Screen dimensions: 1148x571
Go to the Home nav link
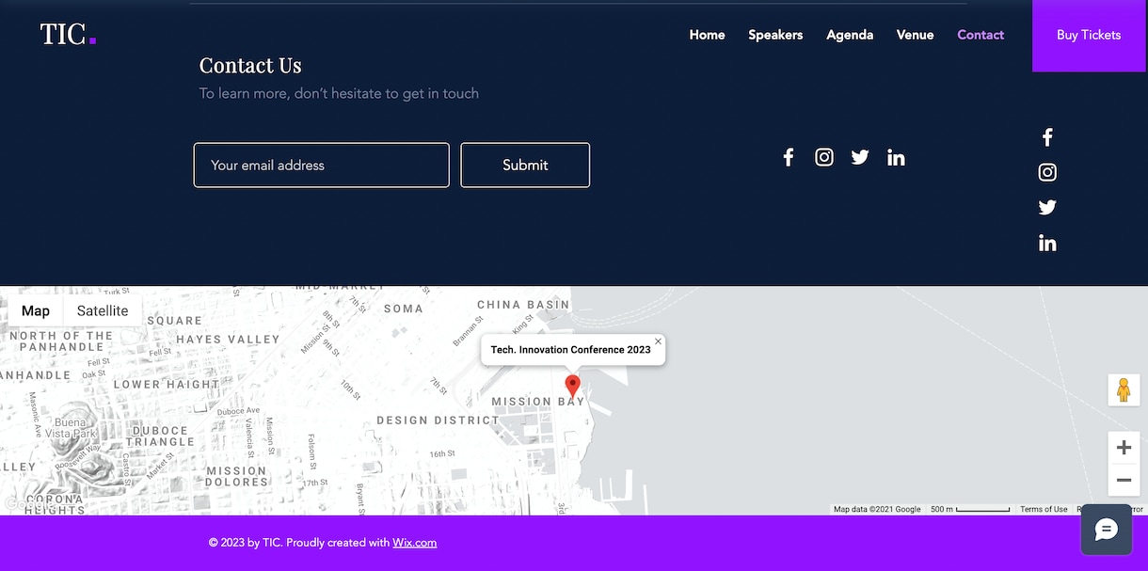click(x=707, y=35)
